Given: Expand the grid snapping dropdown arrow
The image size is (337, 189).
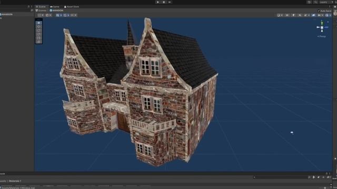Looking at the screenshot, I should pyautogui.click(x=68, y=15).
